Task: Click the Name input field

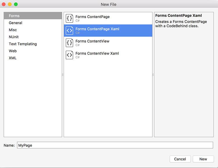Action: 115,145
